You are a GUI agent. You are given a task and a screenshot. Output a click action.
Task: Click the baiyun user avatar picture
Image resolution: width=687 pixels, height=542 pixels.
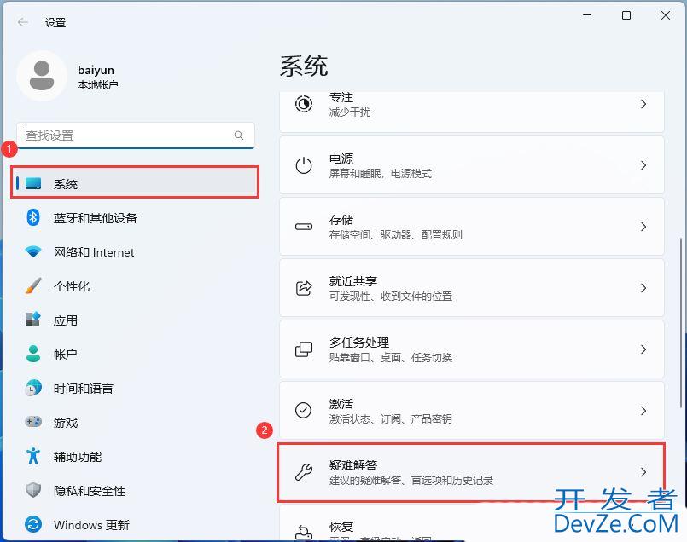point(42,76)
